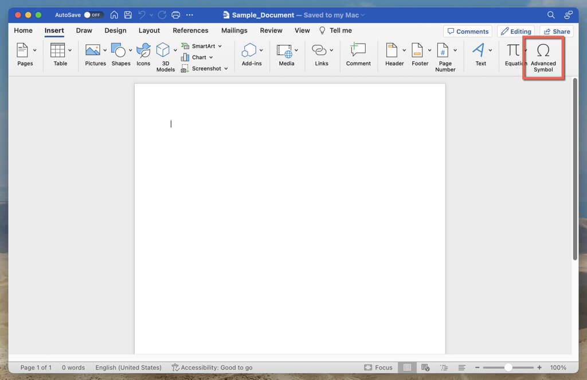Image resolution: width=587 pixels, height=380 pixels.
Task: Open the share/collaborators icon in title bar
Action: (568, 15)
